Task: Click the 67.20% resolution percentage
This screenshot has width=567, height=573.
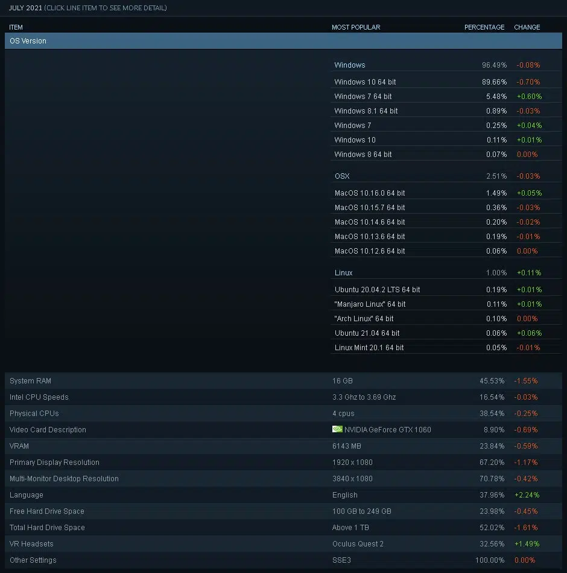Action: click(492, 463)
